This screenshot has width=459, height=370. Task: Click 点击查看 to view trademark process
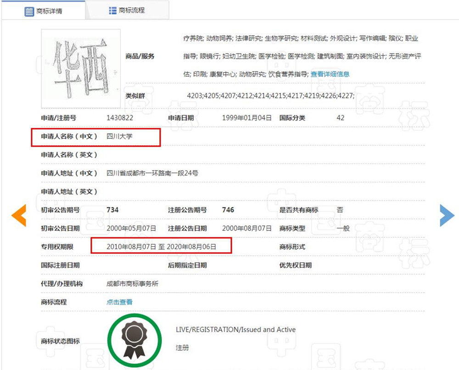[x=119, y=302]
